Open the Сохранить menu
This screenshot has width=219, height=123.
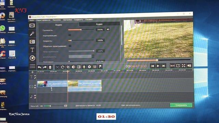(x=78, y=20)
